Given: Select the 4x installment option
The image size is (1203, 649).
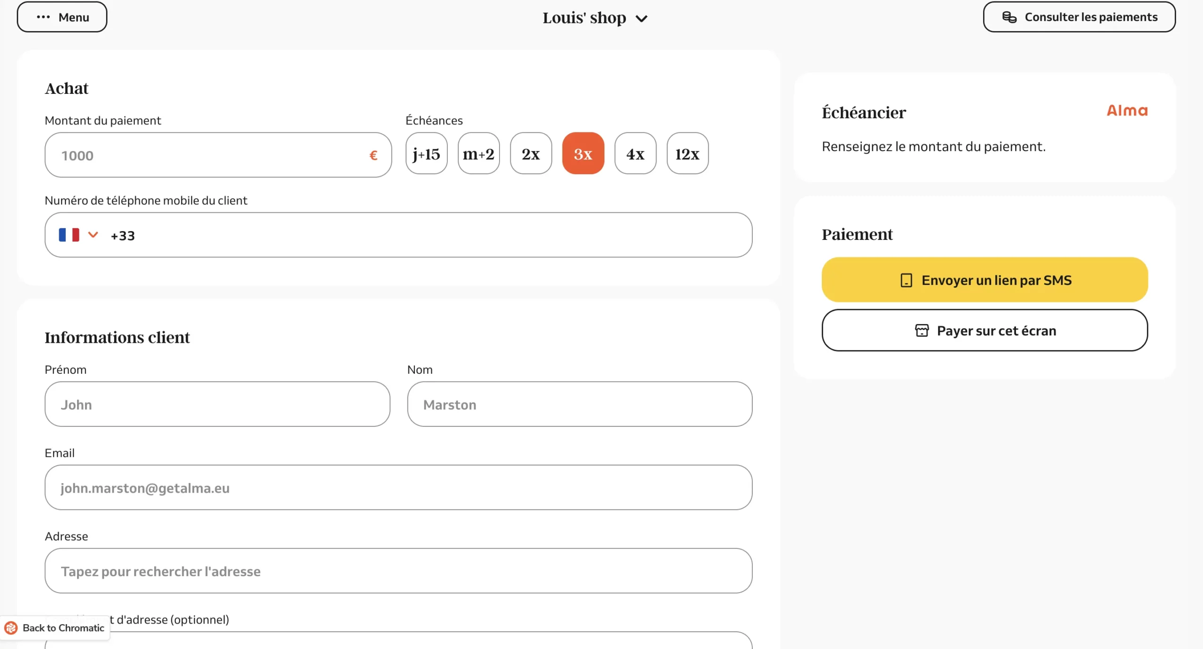Looking at the screenshot, I should click(635, 154).
